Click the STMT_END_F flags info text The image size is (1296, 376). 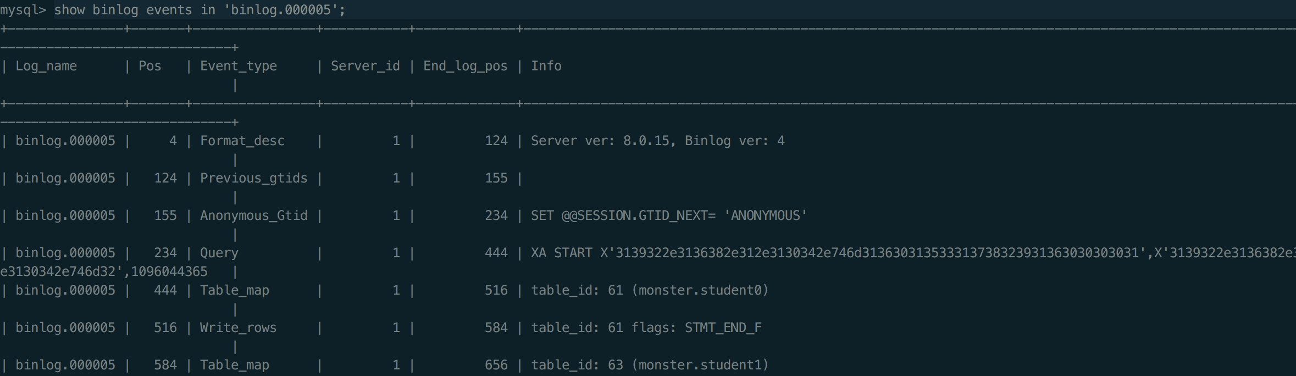pyautogui.click(x=723, y=328)
